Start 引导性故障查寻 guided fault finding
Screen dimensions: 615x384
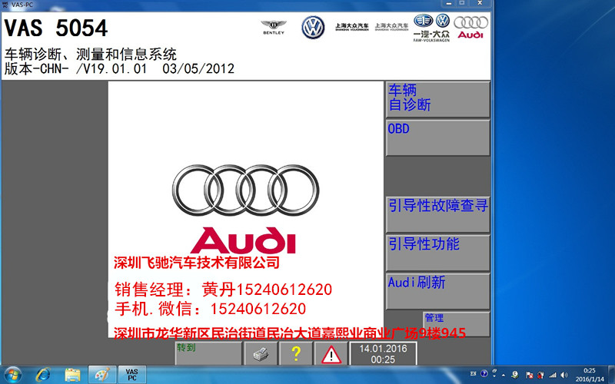437,213
